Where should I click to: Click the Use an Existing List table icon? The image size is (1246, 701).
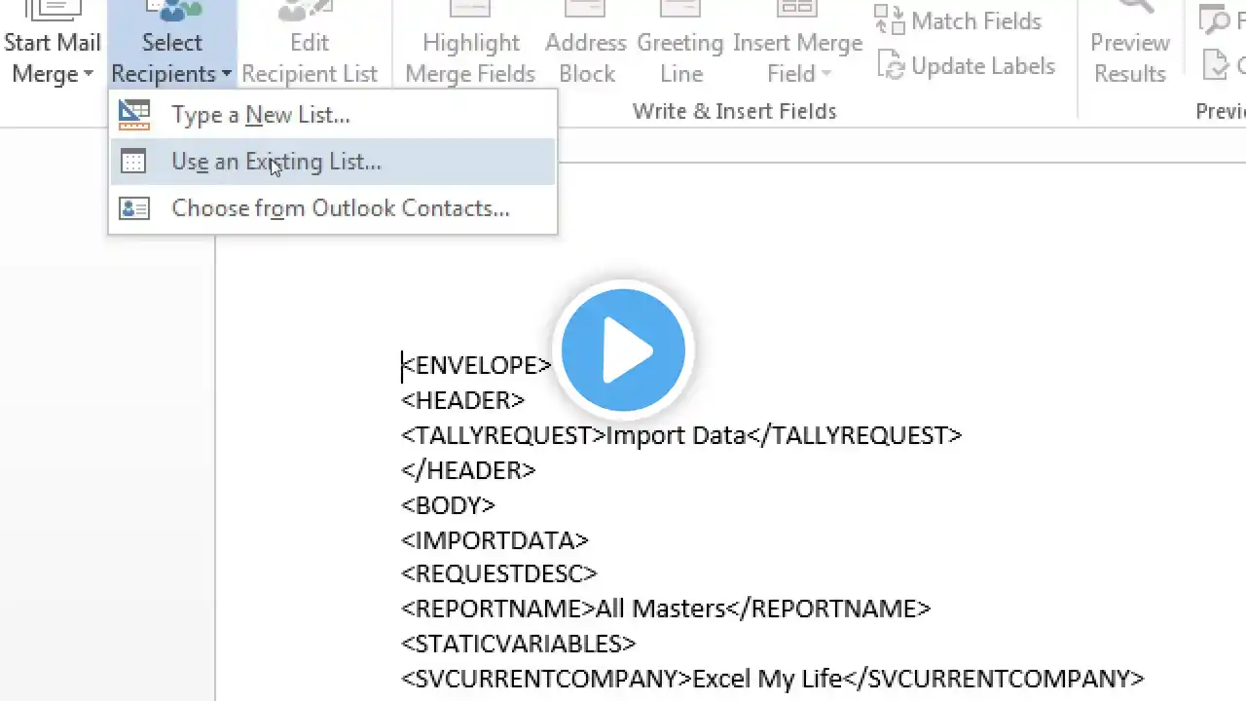(133, 162)
